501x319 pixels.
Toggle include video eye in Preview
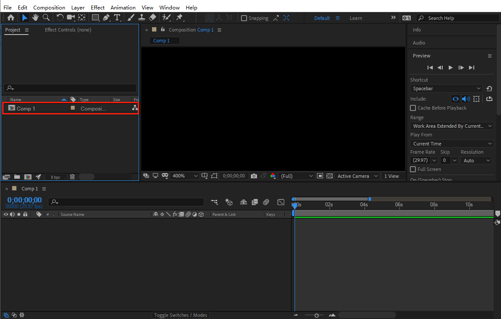tap(455, 99)
